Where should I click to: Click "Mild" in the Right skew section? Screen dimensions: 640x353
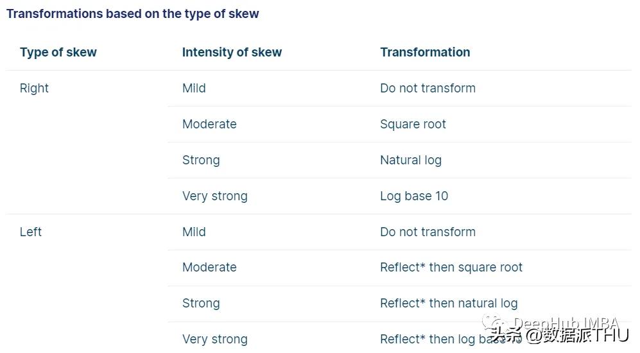tap(194, 89)
